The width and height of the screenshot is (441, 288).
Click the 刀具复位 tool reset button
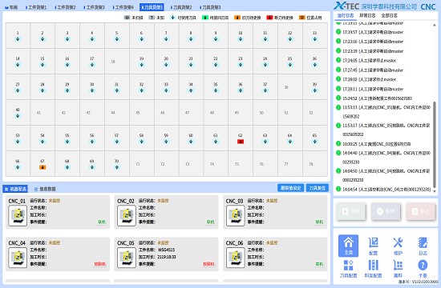[318, 188]
